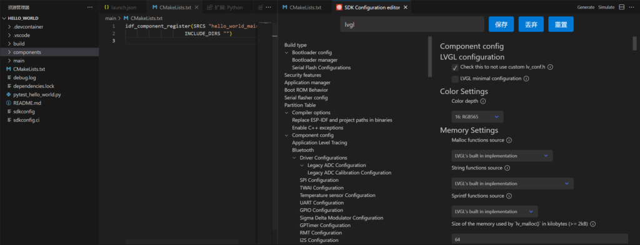Image resolution: width=640 pixels, height=245 pixels.
Task: Click the settings panel vertical scrollbar
Action: click(635, 43)
